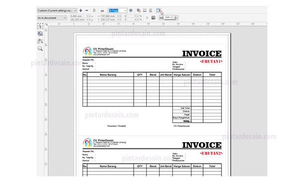Image resolution: width=304 pixels, height=183 pixels.
Task: Click the second INVOICE heading
Action: pyautogui.click(x=202, y=145)
